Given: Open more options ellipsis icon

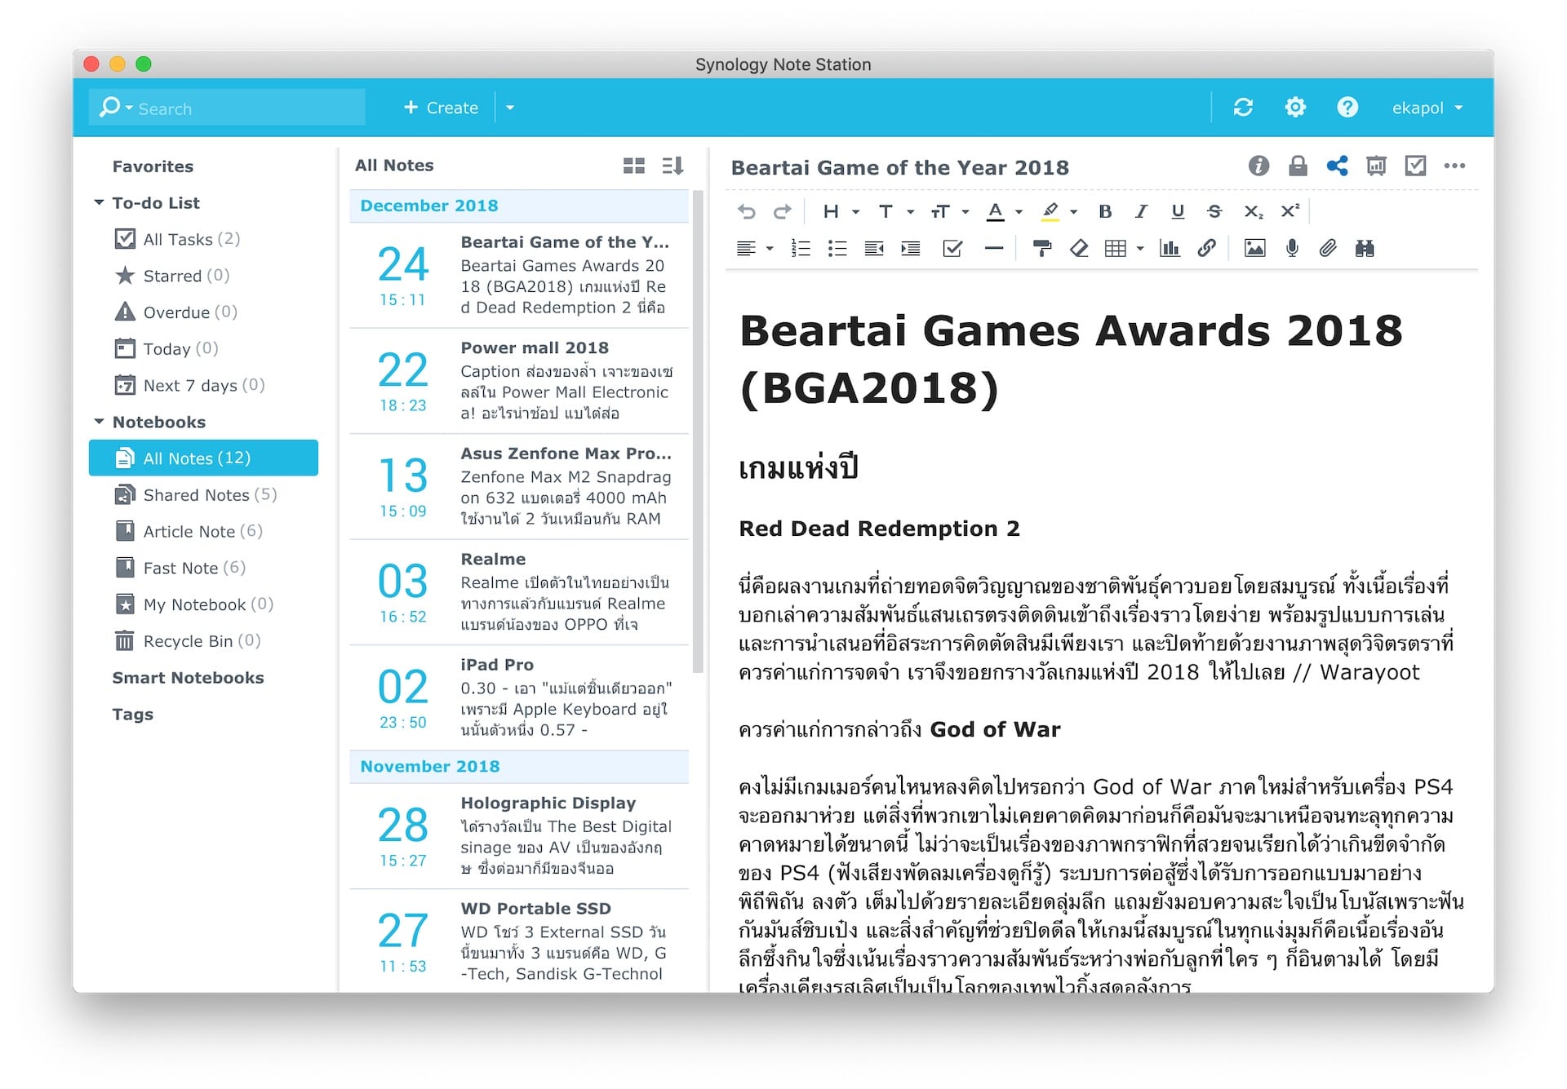Looking at the screenshot, I should point(1454,166).
